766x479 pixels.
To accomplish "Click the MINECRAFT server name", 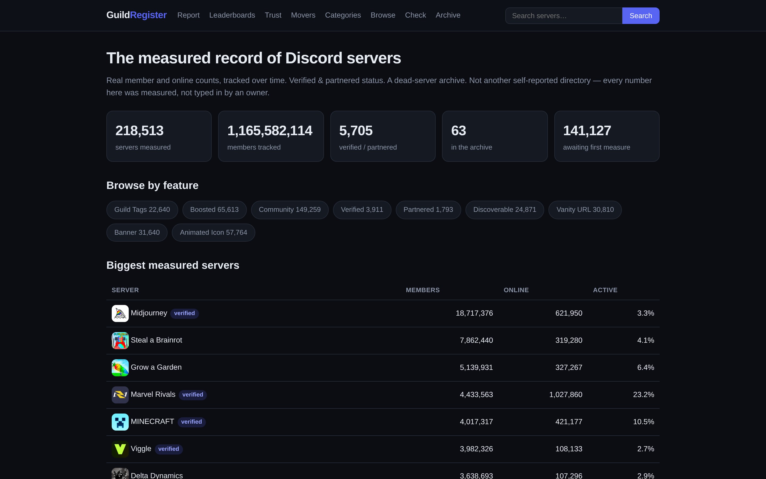I will pyautogui.click(x=152, y=422).
